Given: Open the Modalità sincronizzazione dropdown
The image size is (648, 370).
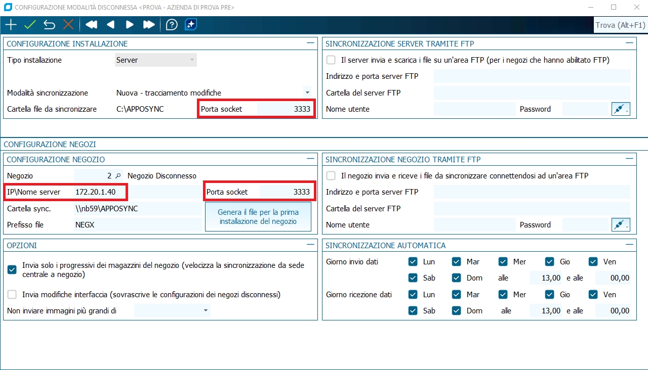Looking at the screenshot, I should point(307,92).
